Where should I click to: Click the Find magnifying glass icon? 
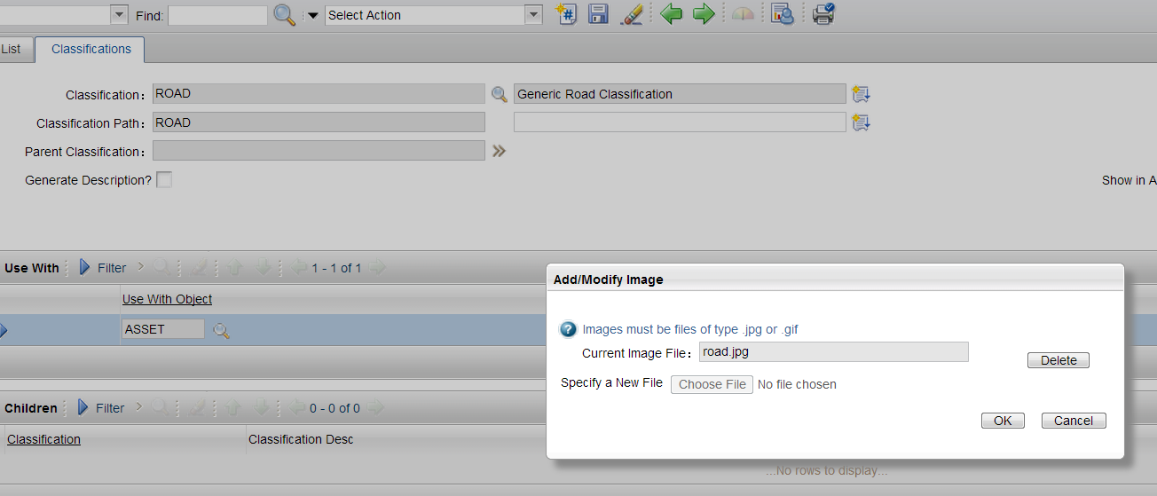coord(284,15)
